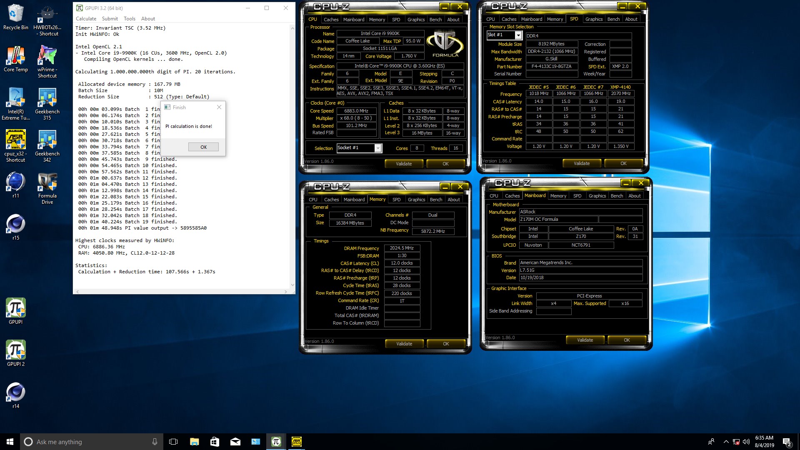Open Cinebench r15 desktop icon

point(15,227)
